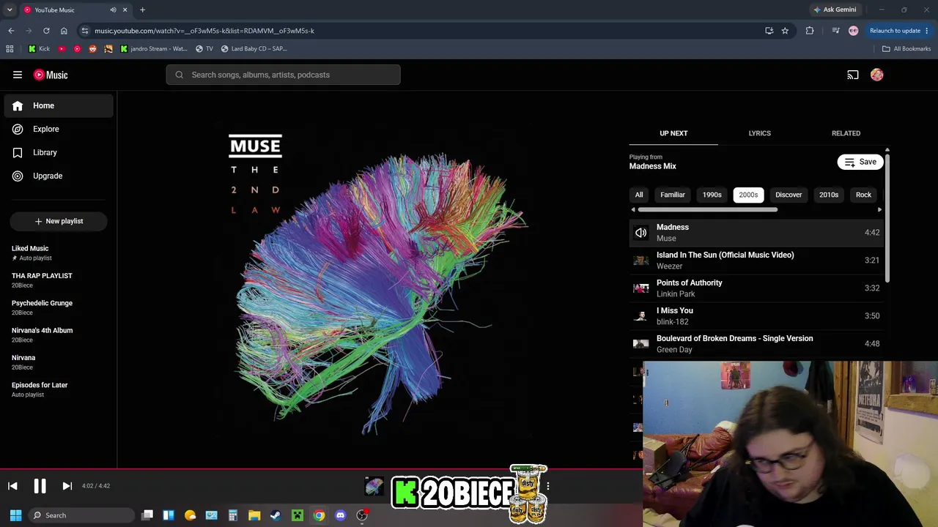
Task: Click the browser address bar URL
Action: coord(204,31)
